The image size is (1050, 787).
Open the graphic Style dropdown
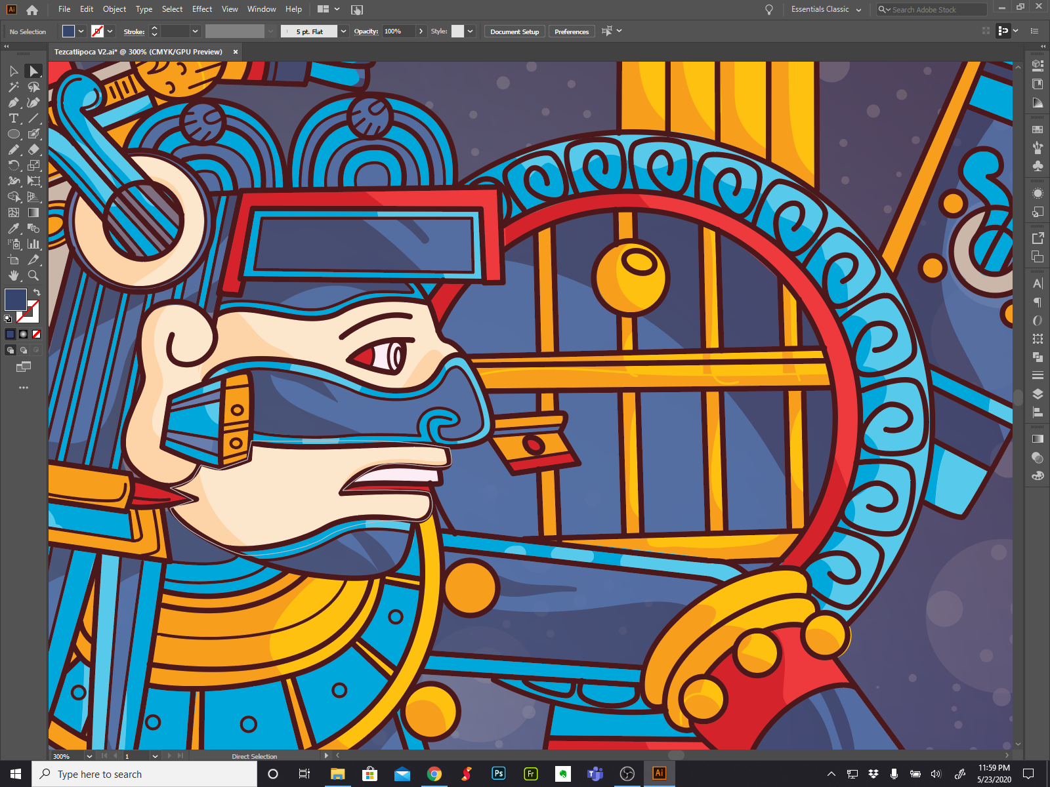(x=470, y=31)
